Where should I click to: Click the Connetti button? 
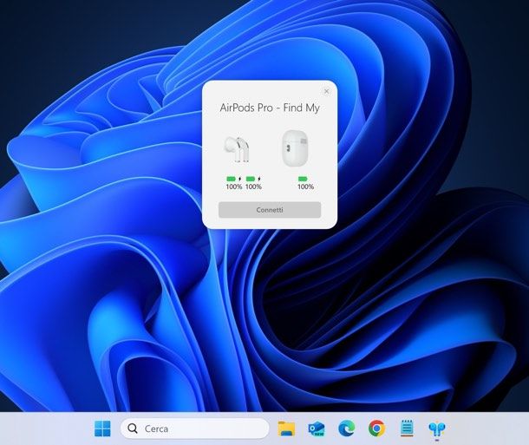(270, 210)
